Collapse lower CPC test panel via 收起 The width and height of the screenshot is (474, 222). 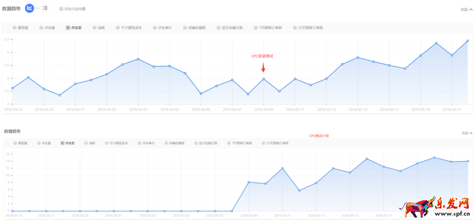467,133
